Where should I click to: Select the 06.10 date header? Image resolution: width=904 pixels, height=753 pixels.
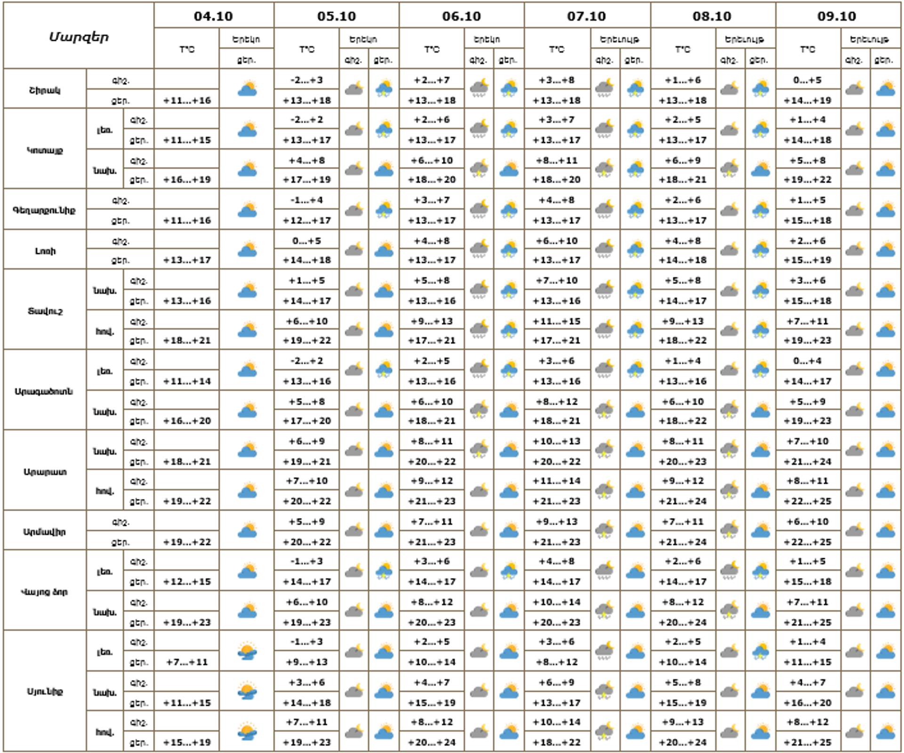(461, 16)
